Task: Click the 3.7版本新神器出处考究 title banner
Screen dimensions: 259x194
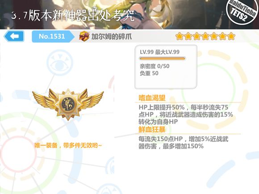Action: [73, 16]
